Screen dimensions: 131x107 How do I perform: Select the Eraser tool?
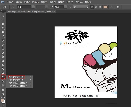3,57
